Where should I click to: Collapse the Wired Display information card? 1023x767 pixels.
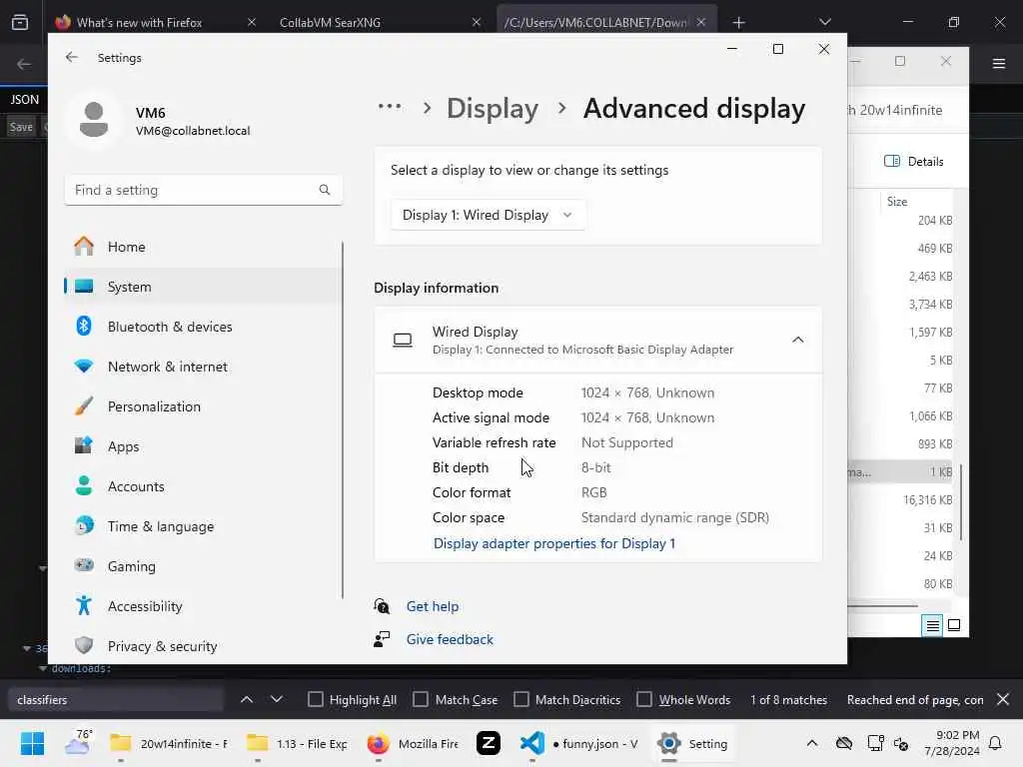797,340
